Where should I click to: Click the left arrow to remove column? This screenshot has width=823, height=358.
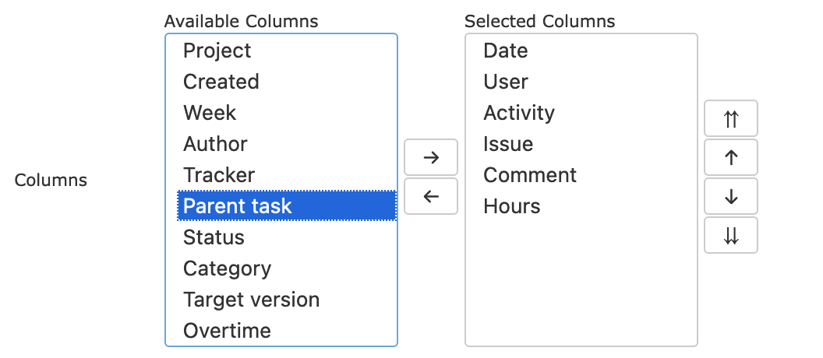431,196
